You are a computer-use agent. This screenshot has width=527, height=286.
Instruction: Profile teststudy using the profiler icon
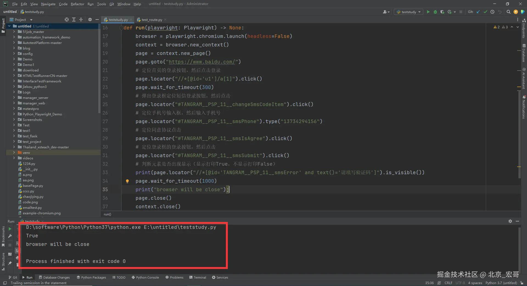(x=450, y=12)
